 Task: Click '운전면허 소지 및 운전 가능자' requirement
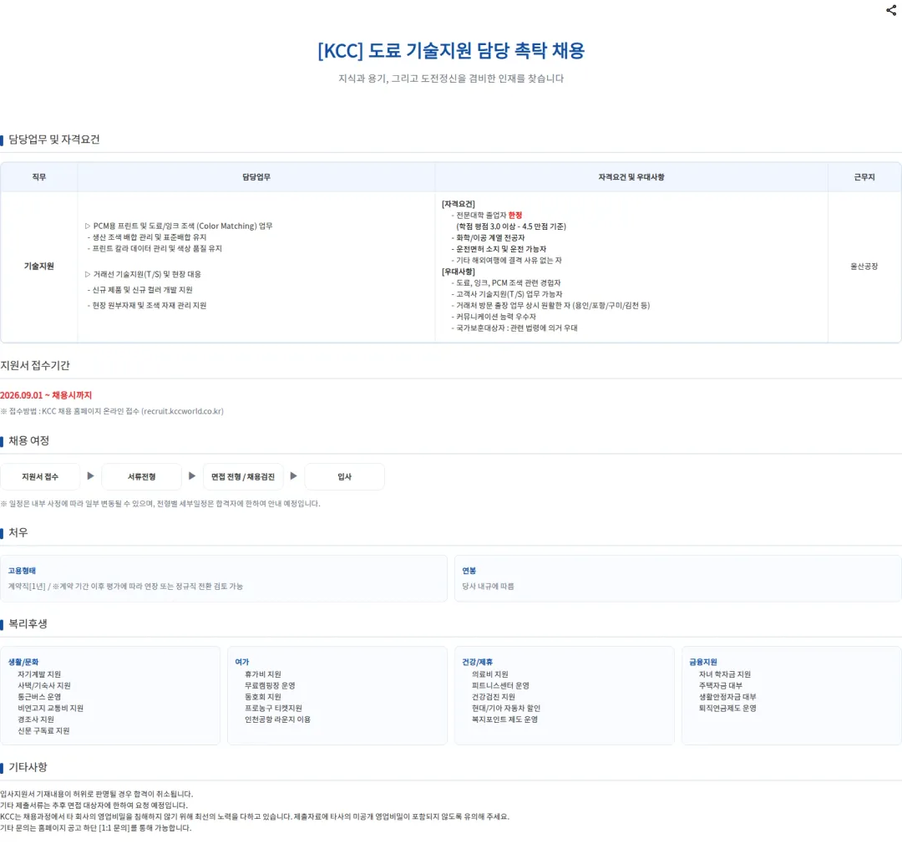point(499,249)
